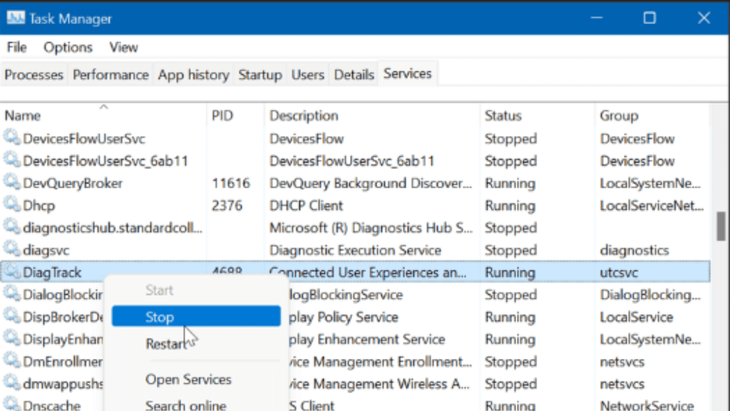
Task: Minimize the Task Manager window
Action: click(x=597, y=18)
